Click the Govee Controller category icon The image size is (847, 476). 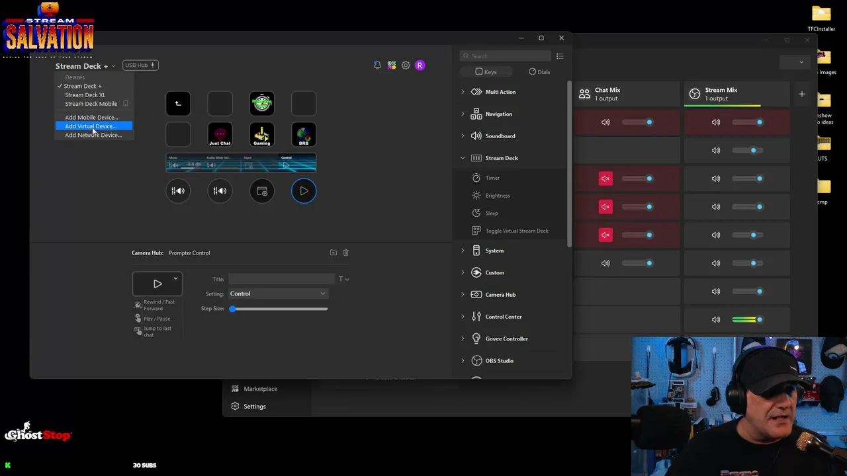click(476, 338)
